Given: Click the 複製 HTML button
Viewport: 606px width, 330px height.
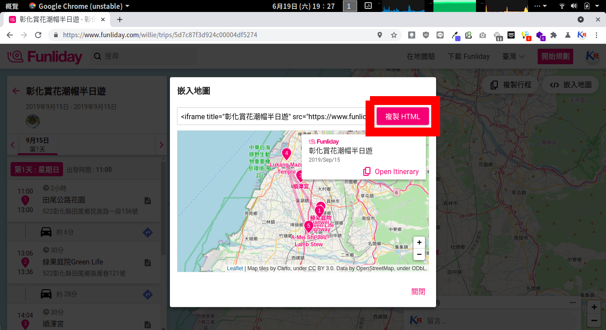Looking at the screenshot, I should [402, 116].
